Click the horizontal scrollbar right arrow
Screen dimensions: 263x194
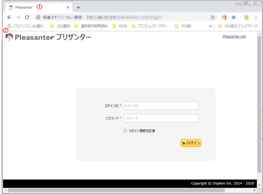(x=254, y=190)
